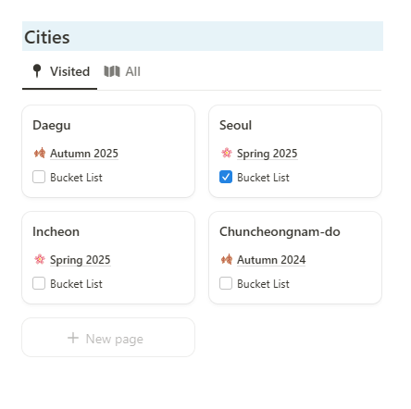Uncheck Bucket List checkbox for Seoul
Screen dimensions: 411x409
pos(226,177)
